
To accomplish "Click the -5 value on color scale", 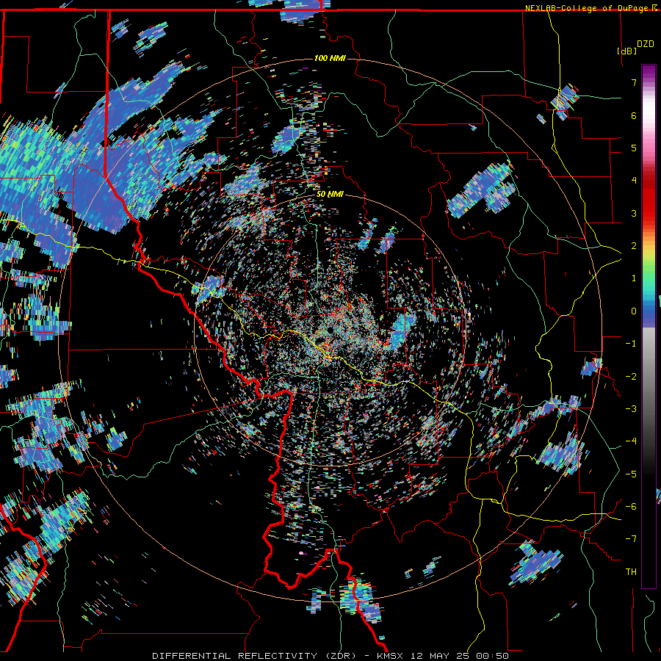I will click(631, 474).
